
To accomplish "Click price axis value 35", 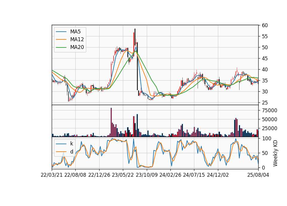I will click(x=265, y=81).
